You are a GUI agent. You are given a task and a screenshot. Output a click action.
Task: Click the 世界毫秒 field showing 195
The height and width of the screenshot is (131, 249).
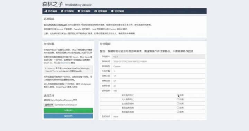tap(158, 91)
